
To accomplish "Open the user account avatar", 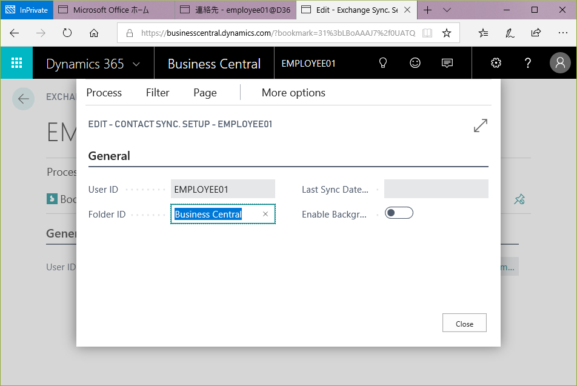I will 560,63.
